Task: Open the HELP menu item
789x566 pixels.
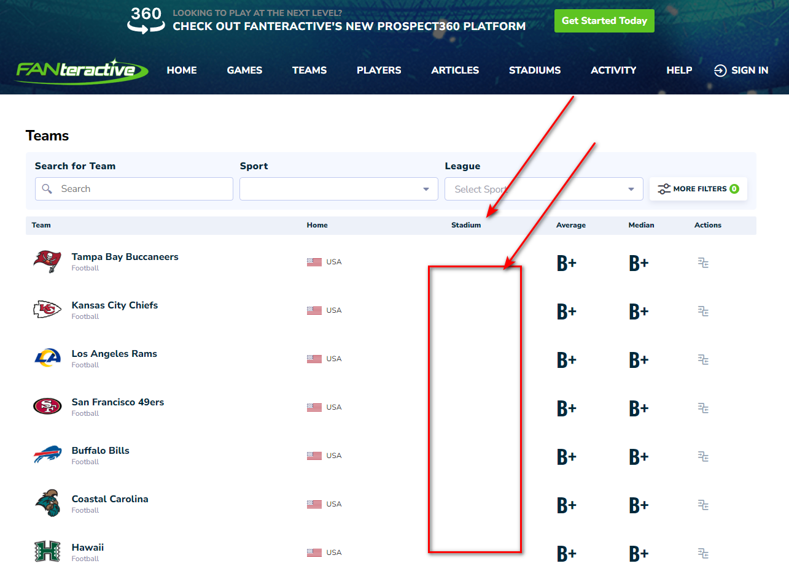Action: click(679, 71)
